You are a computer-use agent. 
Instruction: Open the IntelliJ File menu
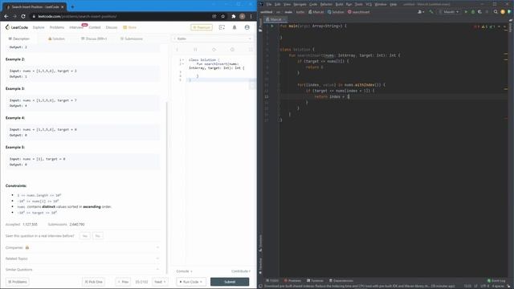pos(269,4)
